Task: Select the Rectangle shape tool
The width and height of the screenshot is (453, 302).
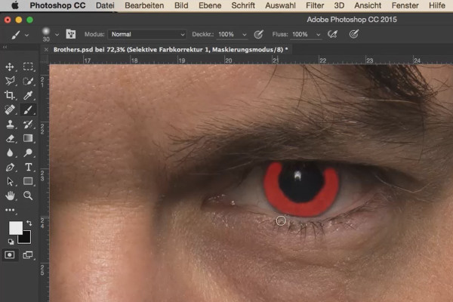Action: tap(28, 181)
